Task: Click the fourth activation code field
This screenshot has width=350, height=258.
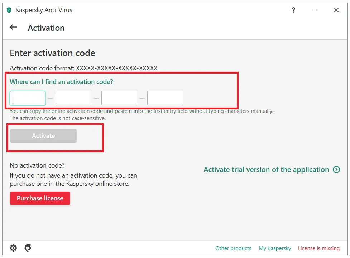Action: [165, 98]
